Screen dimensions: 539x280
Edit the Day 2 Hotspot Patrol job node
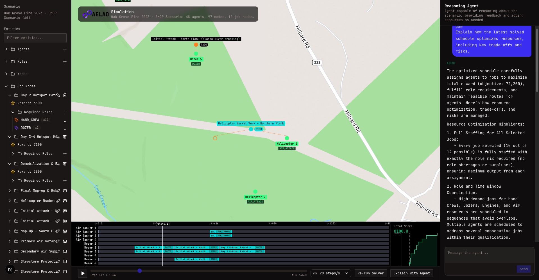pos(58,95)
